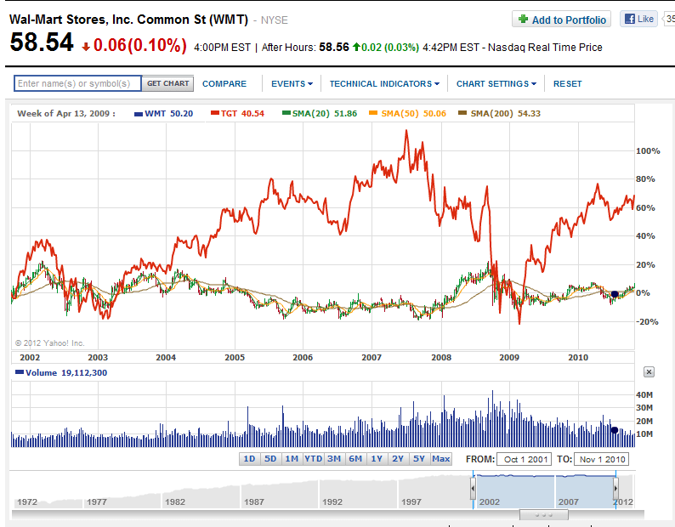
Task: Click the SMA(200) 54.33 legend text
Action: tap(505, 114)
